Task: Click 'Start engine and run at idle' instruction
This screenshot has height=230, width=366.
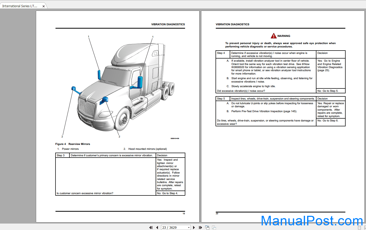Action: point(272,80)
